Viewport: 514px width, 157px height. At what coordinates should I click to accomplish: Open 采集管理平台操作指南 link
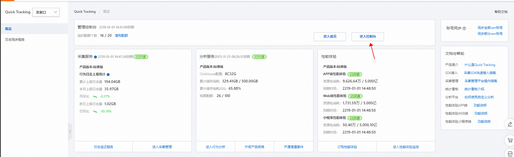click(481, 81)
